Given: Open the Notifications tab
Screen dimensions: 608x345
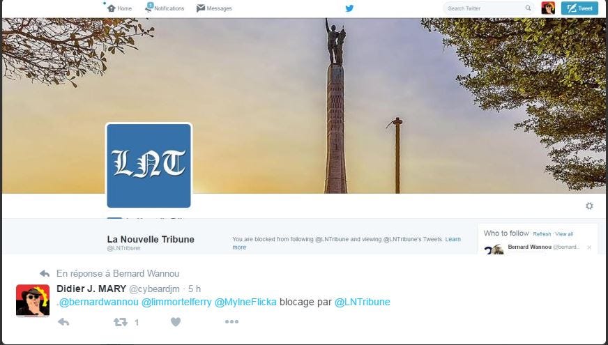Looking at the screenshot, I should coord(165,8).
